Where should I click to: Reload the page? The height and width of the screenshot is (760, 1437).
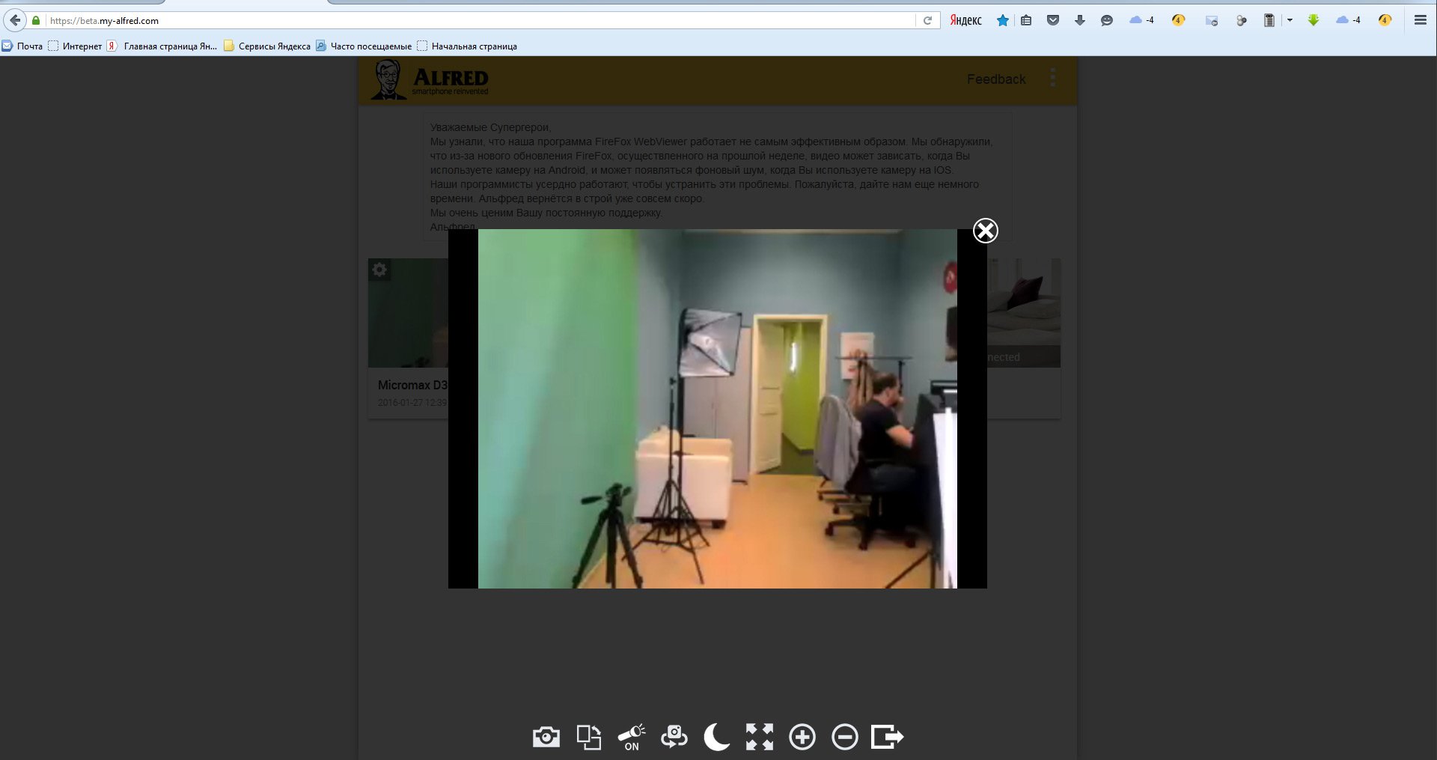coord(927,20)
